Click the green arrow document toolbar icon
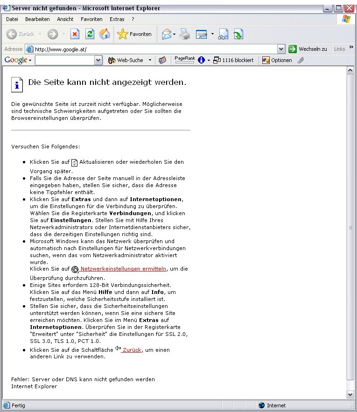 [x=238, y=34]
